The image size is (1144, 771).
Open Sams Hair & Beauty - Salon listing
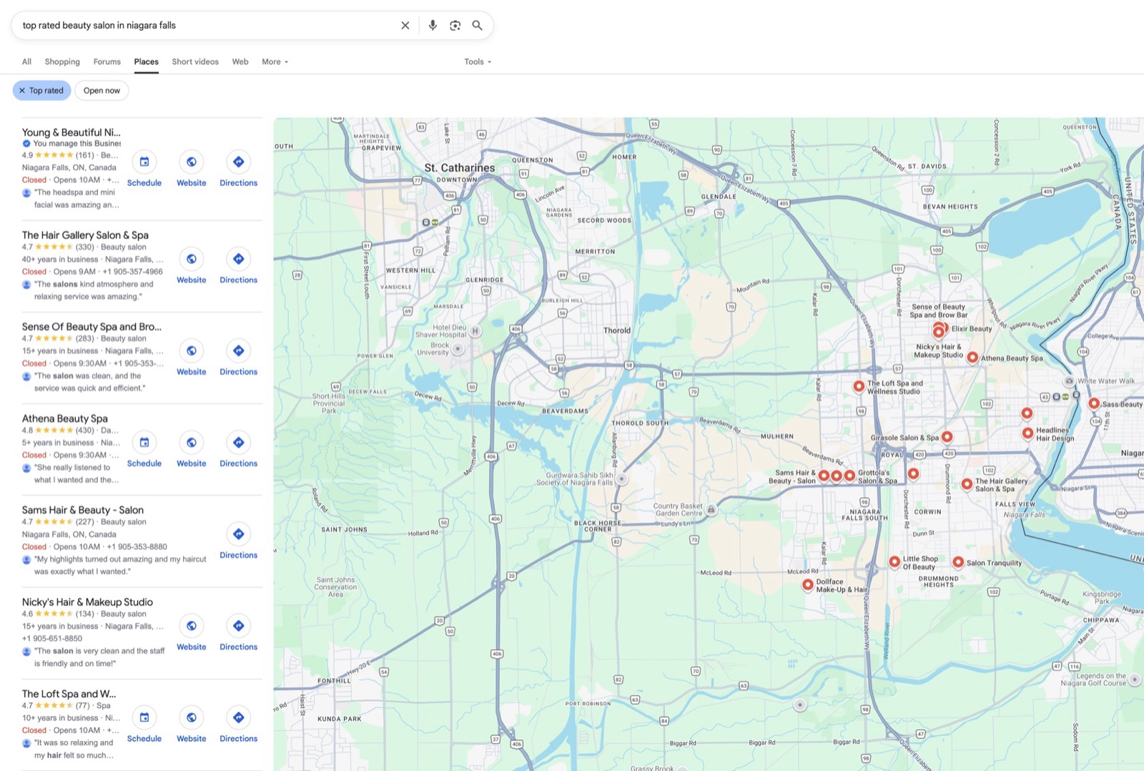point(83,510)
